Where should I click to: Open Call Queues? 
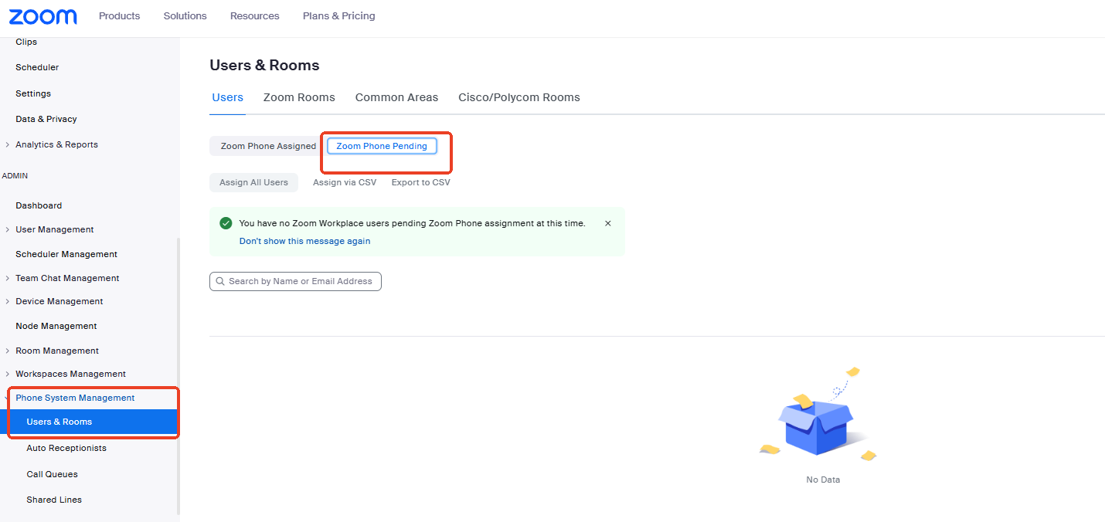pos(52,474)
